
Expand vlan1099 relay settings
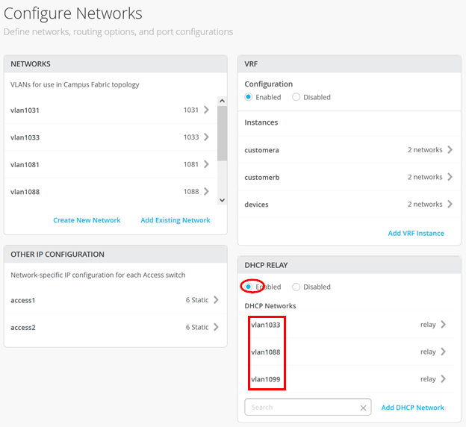click(443, 379)
